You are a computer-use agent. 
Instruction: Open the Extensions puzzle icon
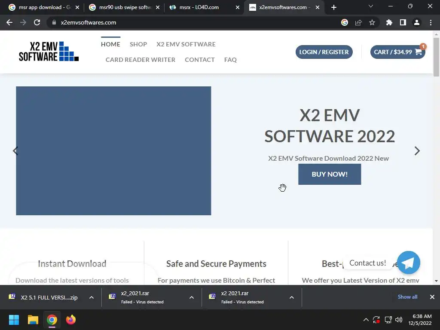click(389, 22)
